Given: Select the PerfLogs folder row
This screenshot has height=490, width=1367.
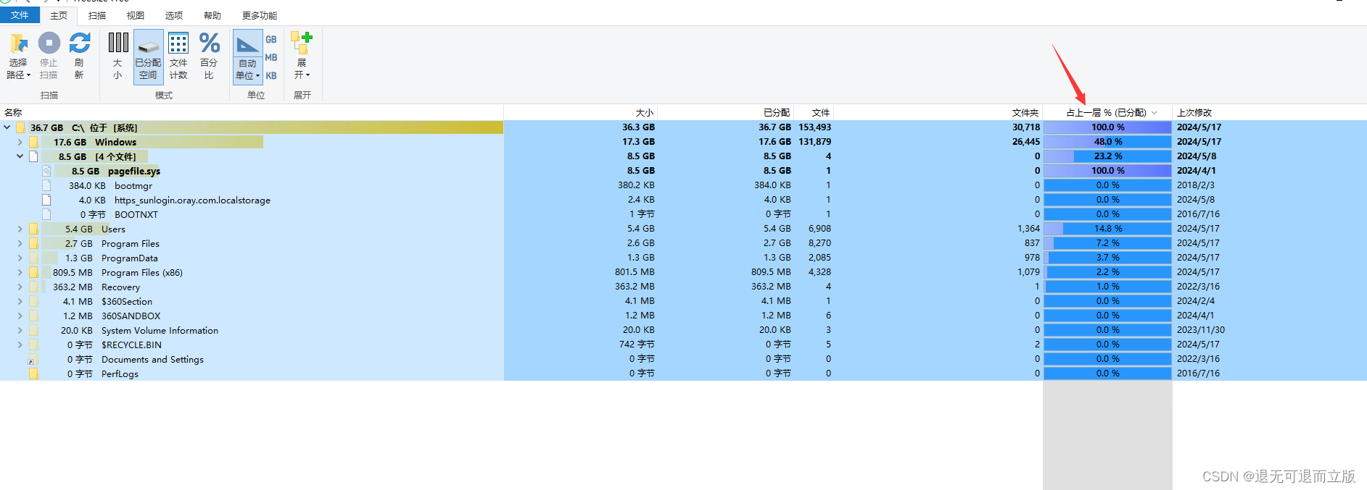Looking at the screenshot, I should click(683, 373).
